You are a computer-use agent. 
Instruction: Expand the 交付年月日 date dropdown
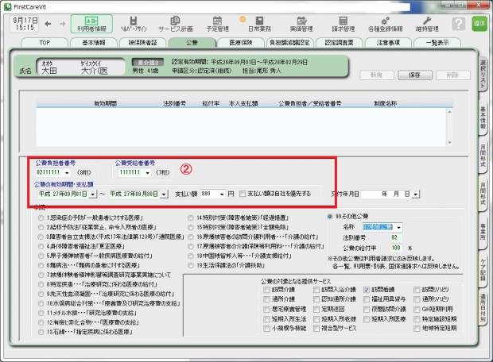point(415,193)
